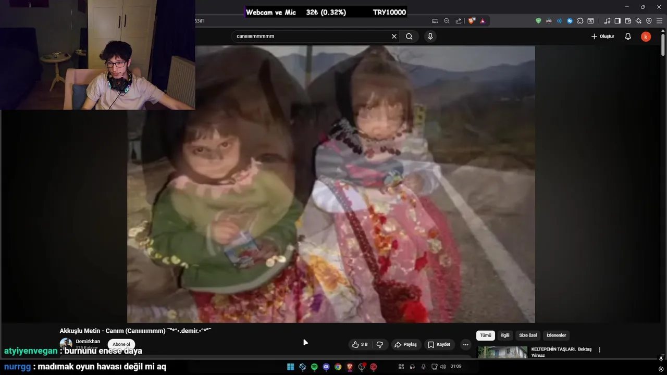Viewport: 667px width, 375px height.
Task: Open the extensions puzzle piece menu
Action: (x=580, y=21)
